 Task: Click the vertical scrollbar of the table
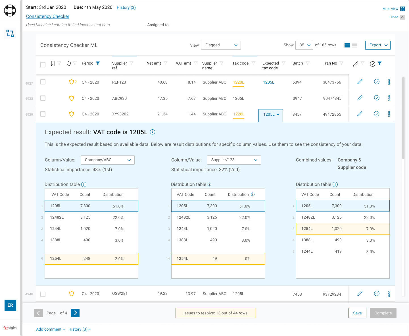click(x=403, y=118)
